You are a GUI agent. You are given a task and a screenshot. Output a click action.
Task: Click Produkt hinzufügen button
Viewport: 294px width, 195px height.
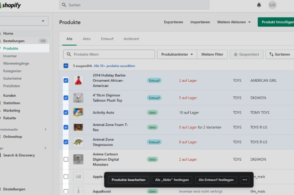click(x=276, y=22)
